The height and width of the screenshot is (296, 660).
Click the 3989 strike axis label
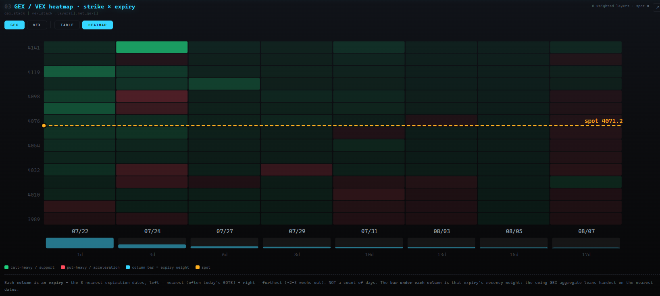pos(34,219)
